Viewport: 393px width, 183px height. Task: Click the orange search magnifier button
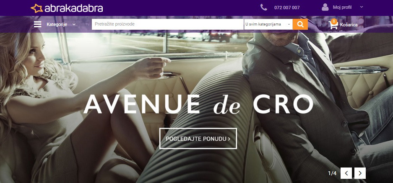click(300, 24)
